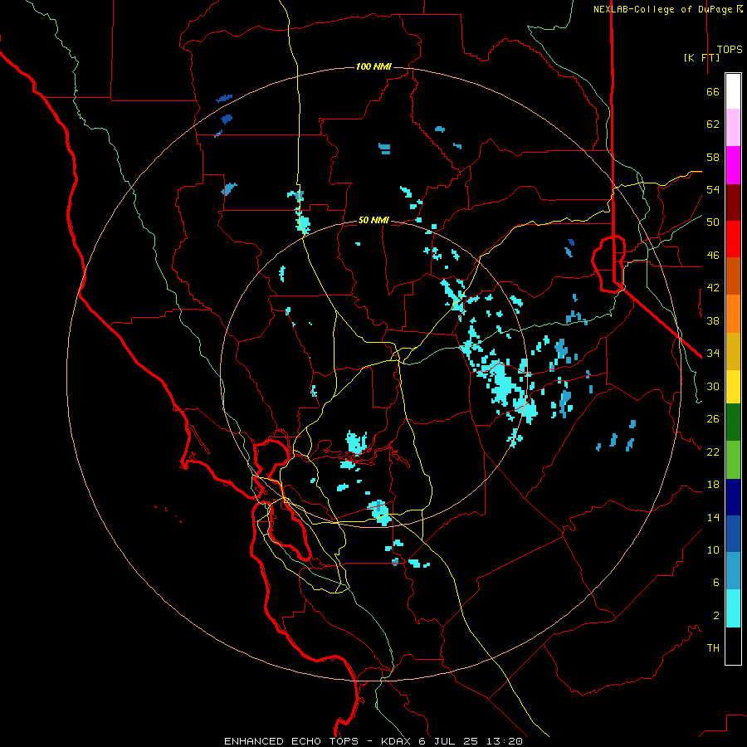Choose the navy blue legend swatch
Image resolution: width=747 pixels, height=747 pixels.
[x=733, y=497]
